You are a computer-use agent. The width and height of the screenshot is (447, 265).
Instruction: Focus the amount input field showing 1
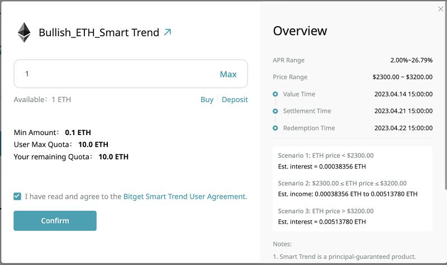tap(131, 74)
